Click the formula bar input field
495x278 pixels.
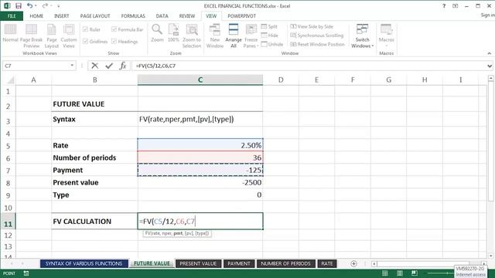309,66
